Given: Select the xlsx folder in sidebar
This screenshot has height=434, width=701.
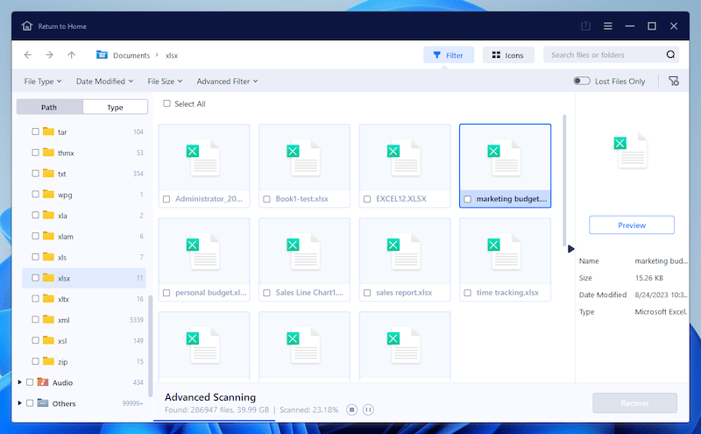Looking at the screenshot, I should pos(66,278).
